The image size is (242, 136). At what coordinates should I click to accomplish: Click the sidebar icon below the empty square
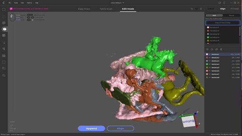coord(4,68)
